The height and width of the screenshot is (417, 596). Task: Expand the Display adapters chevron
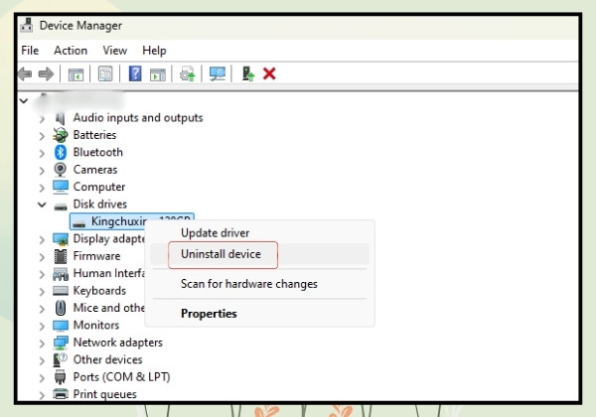pyautogui.click(x=42, y=240)
